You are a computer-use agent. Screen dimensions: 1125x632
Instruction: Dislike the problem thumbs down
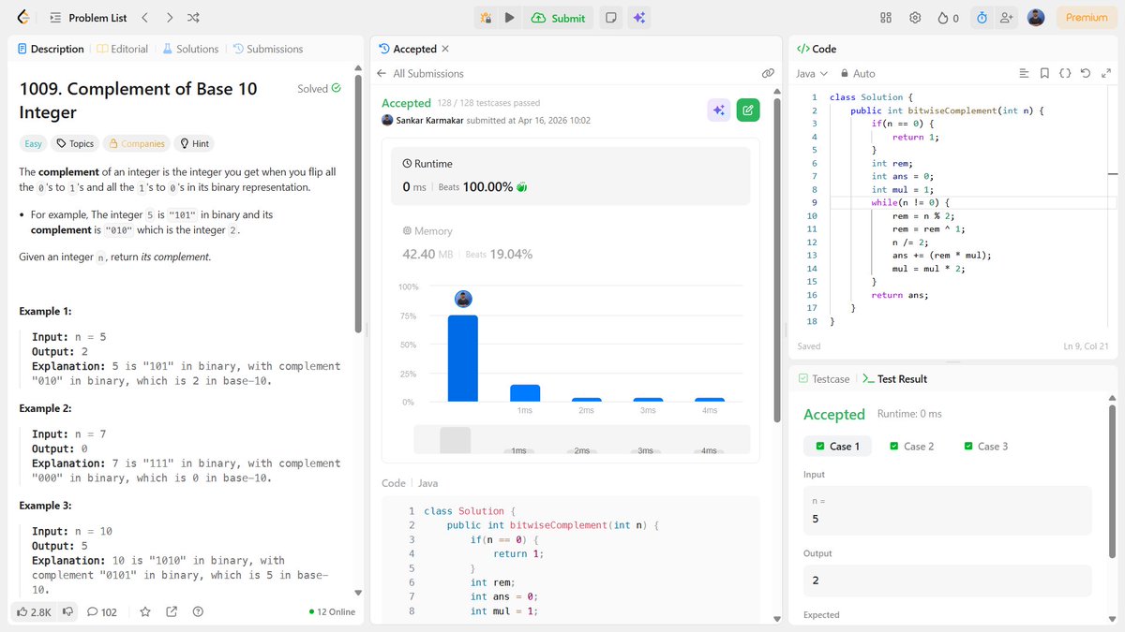pyautogui.click(x=67, y=611)
